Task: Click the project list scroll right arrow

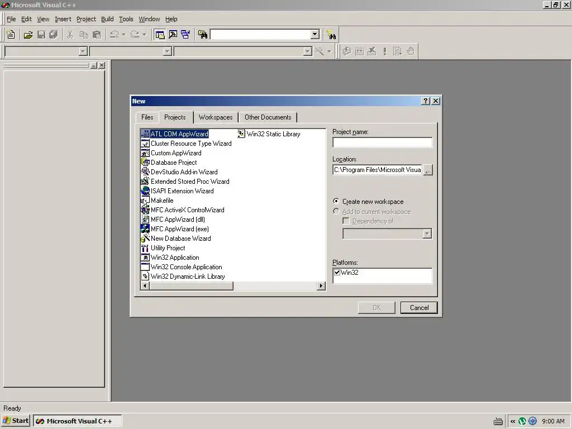Action: coord(321,285)
